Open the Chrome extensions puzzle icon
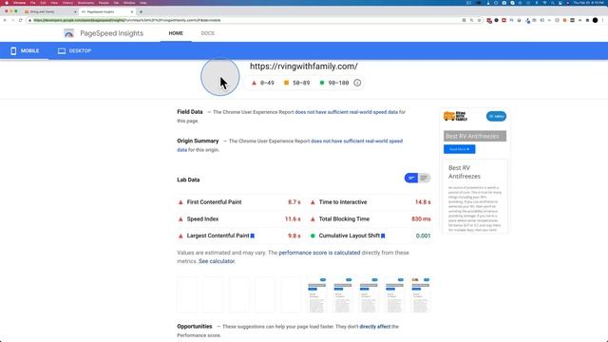608x342 pixels. [x=587, y=20]
